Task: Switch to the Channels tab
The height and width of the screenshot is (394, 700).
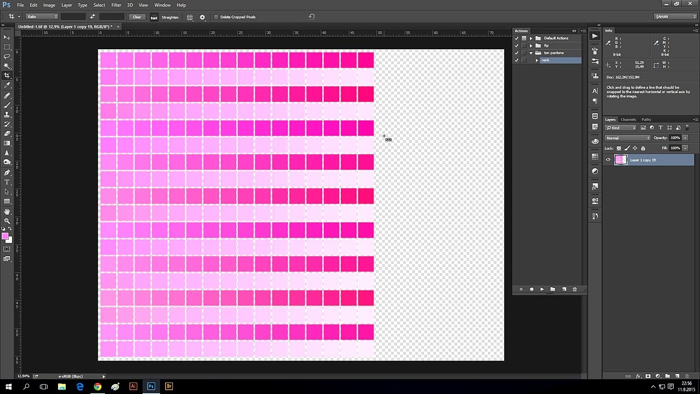Action: pos(628,119)
